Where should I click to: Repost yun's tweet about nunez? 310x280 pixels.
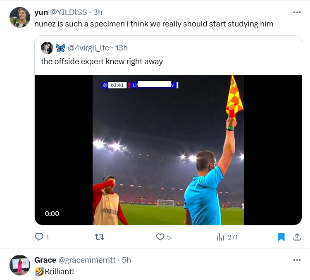tap(100, 237)
